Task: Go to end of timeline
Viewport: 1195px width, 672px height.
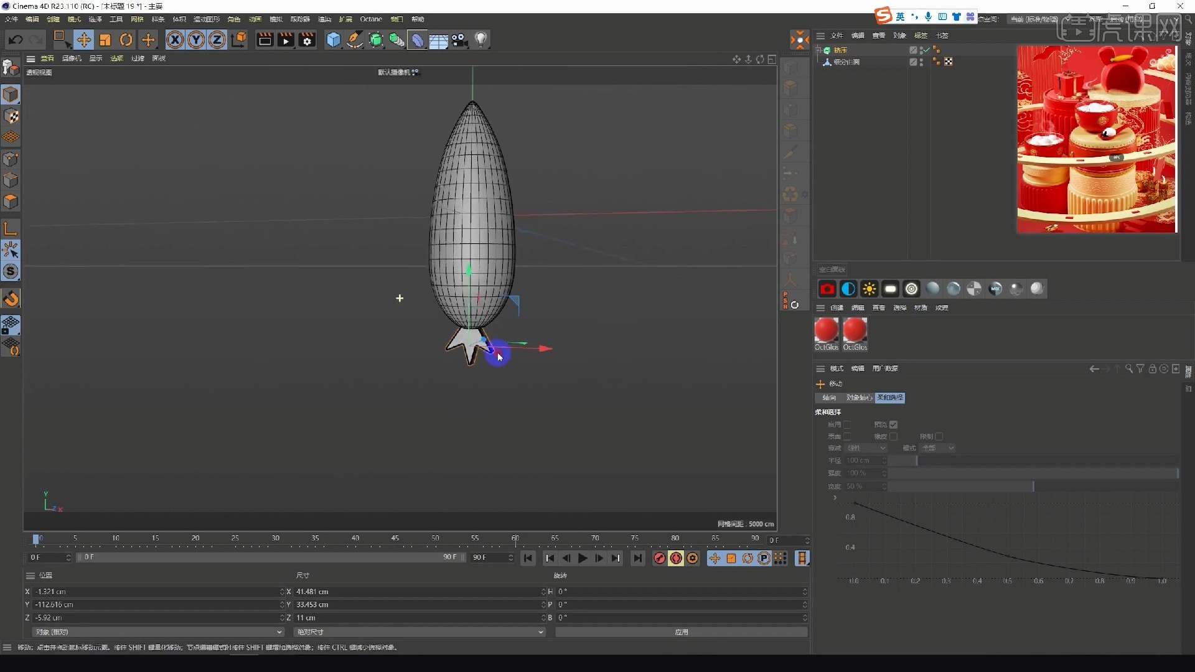Action: point(637,558)
